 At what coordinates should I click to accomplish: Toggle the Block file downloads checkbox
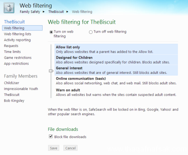pos(51,137)
